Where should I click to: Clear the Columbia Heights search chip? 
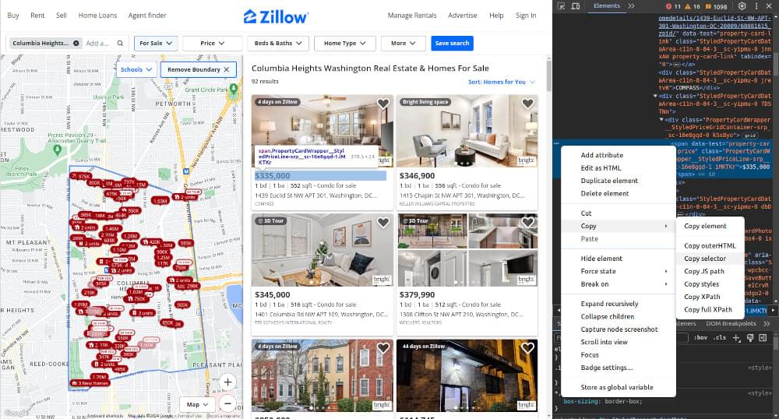76,43
